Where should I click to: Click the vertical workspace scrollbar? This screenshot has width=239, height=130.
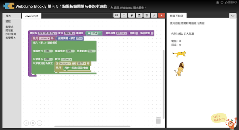pos(164,84)
